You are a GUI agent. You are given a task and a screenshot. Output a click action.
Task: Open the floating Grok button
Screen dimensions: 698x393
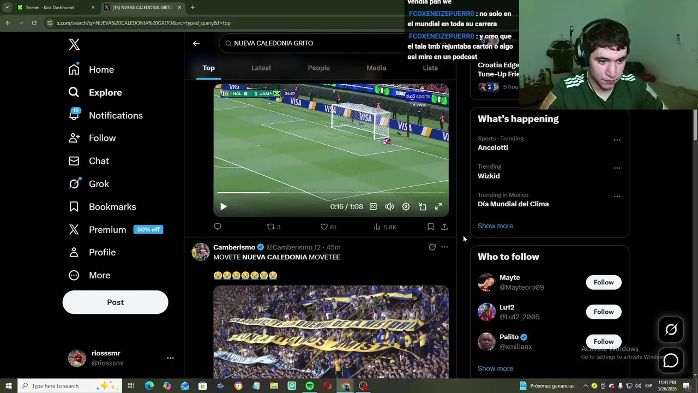(671, 329)
